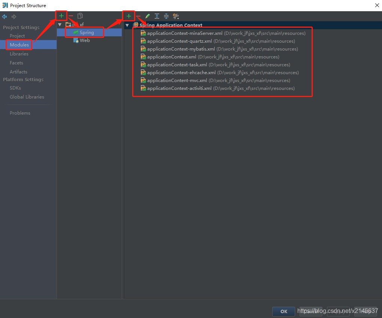
Task: Click the OK button
Action: (284, 311)
